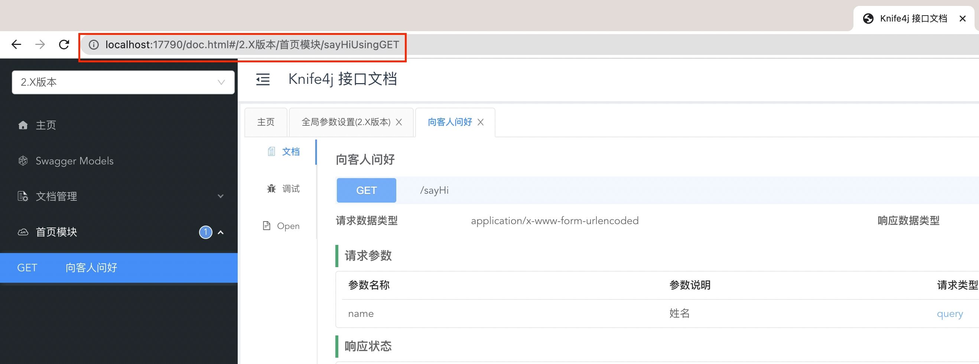Click the 文档管理 document-gear icon
Screen dimensions: 979x364
click(23, 196)
